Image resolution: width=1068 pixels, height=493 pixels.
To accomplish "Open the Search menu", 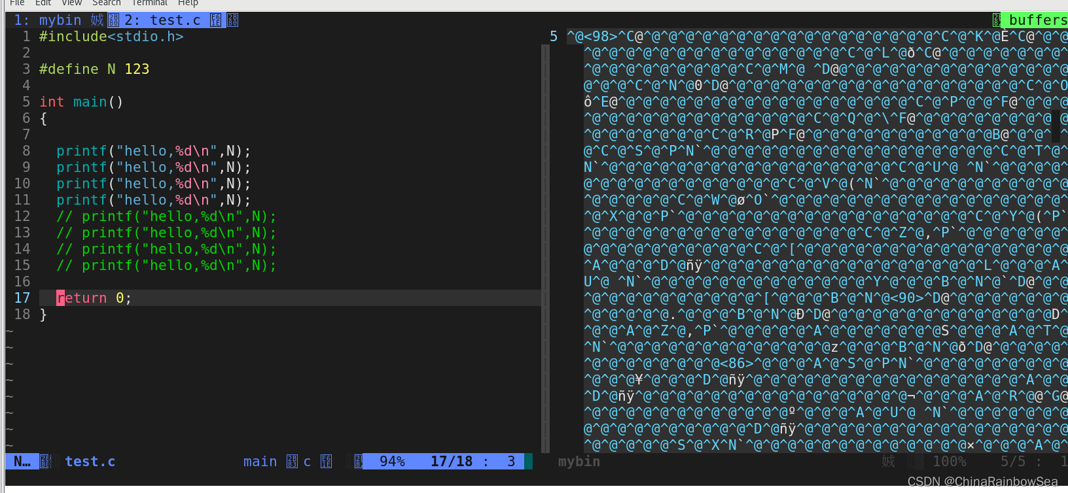I will (x=106, y=3).
